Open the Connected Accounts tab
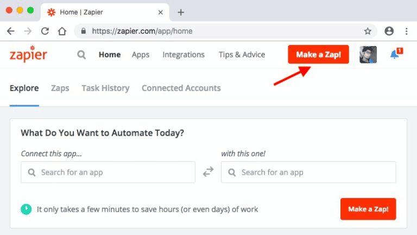This screenshot has width=417, height=235. click(x=181, y=88)
